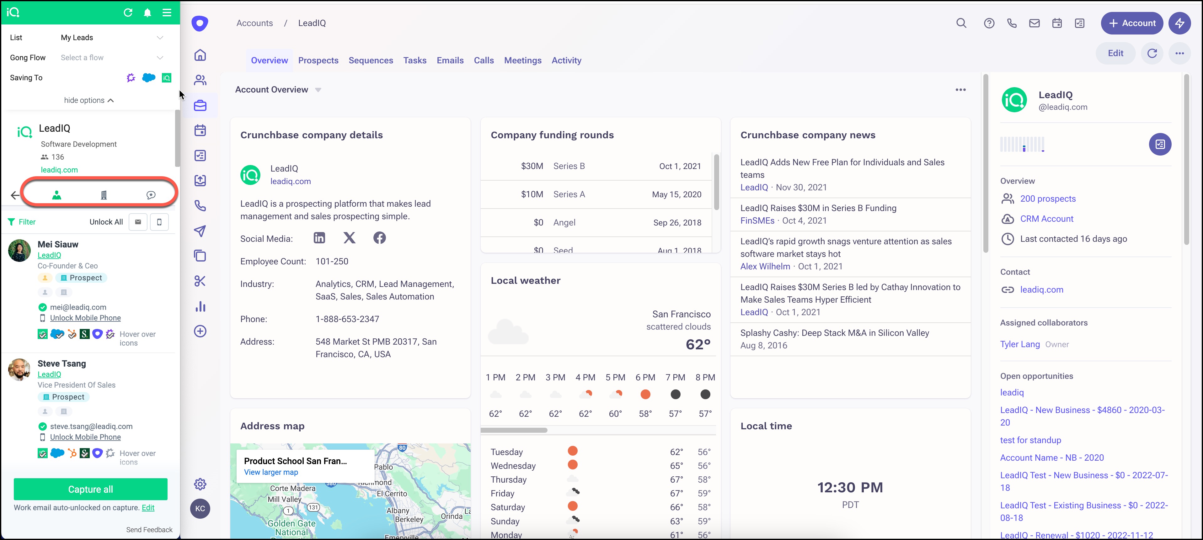This screenshot has width=1203, height=540.
Task: Open the mail icon in top bar
Action: click(x=1035, y=23)
